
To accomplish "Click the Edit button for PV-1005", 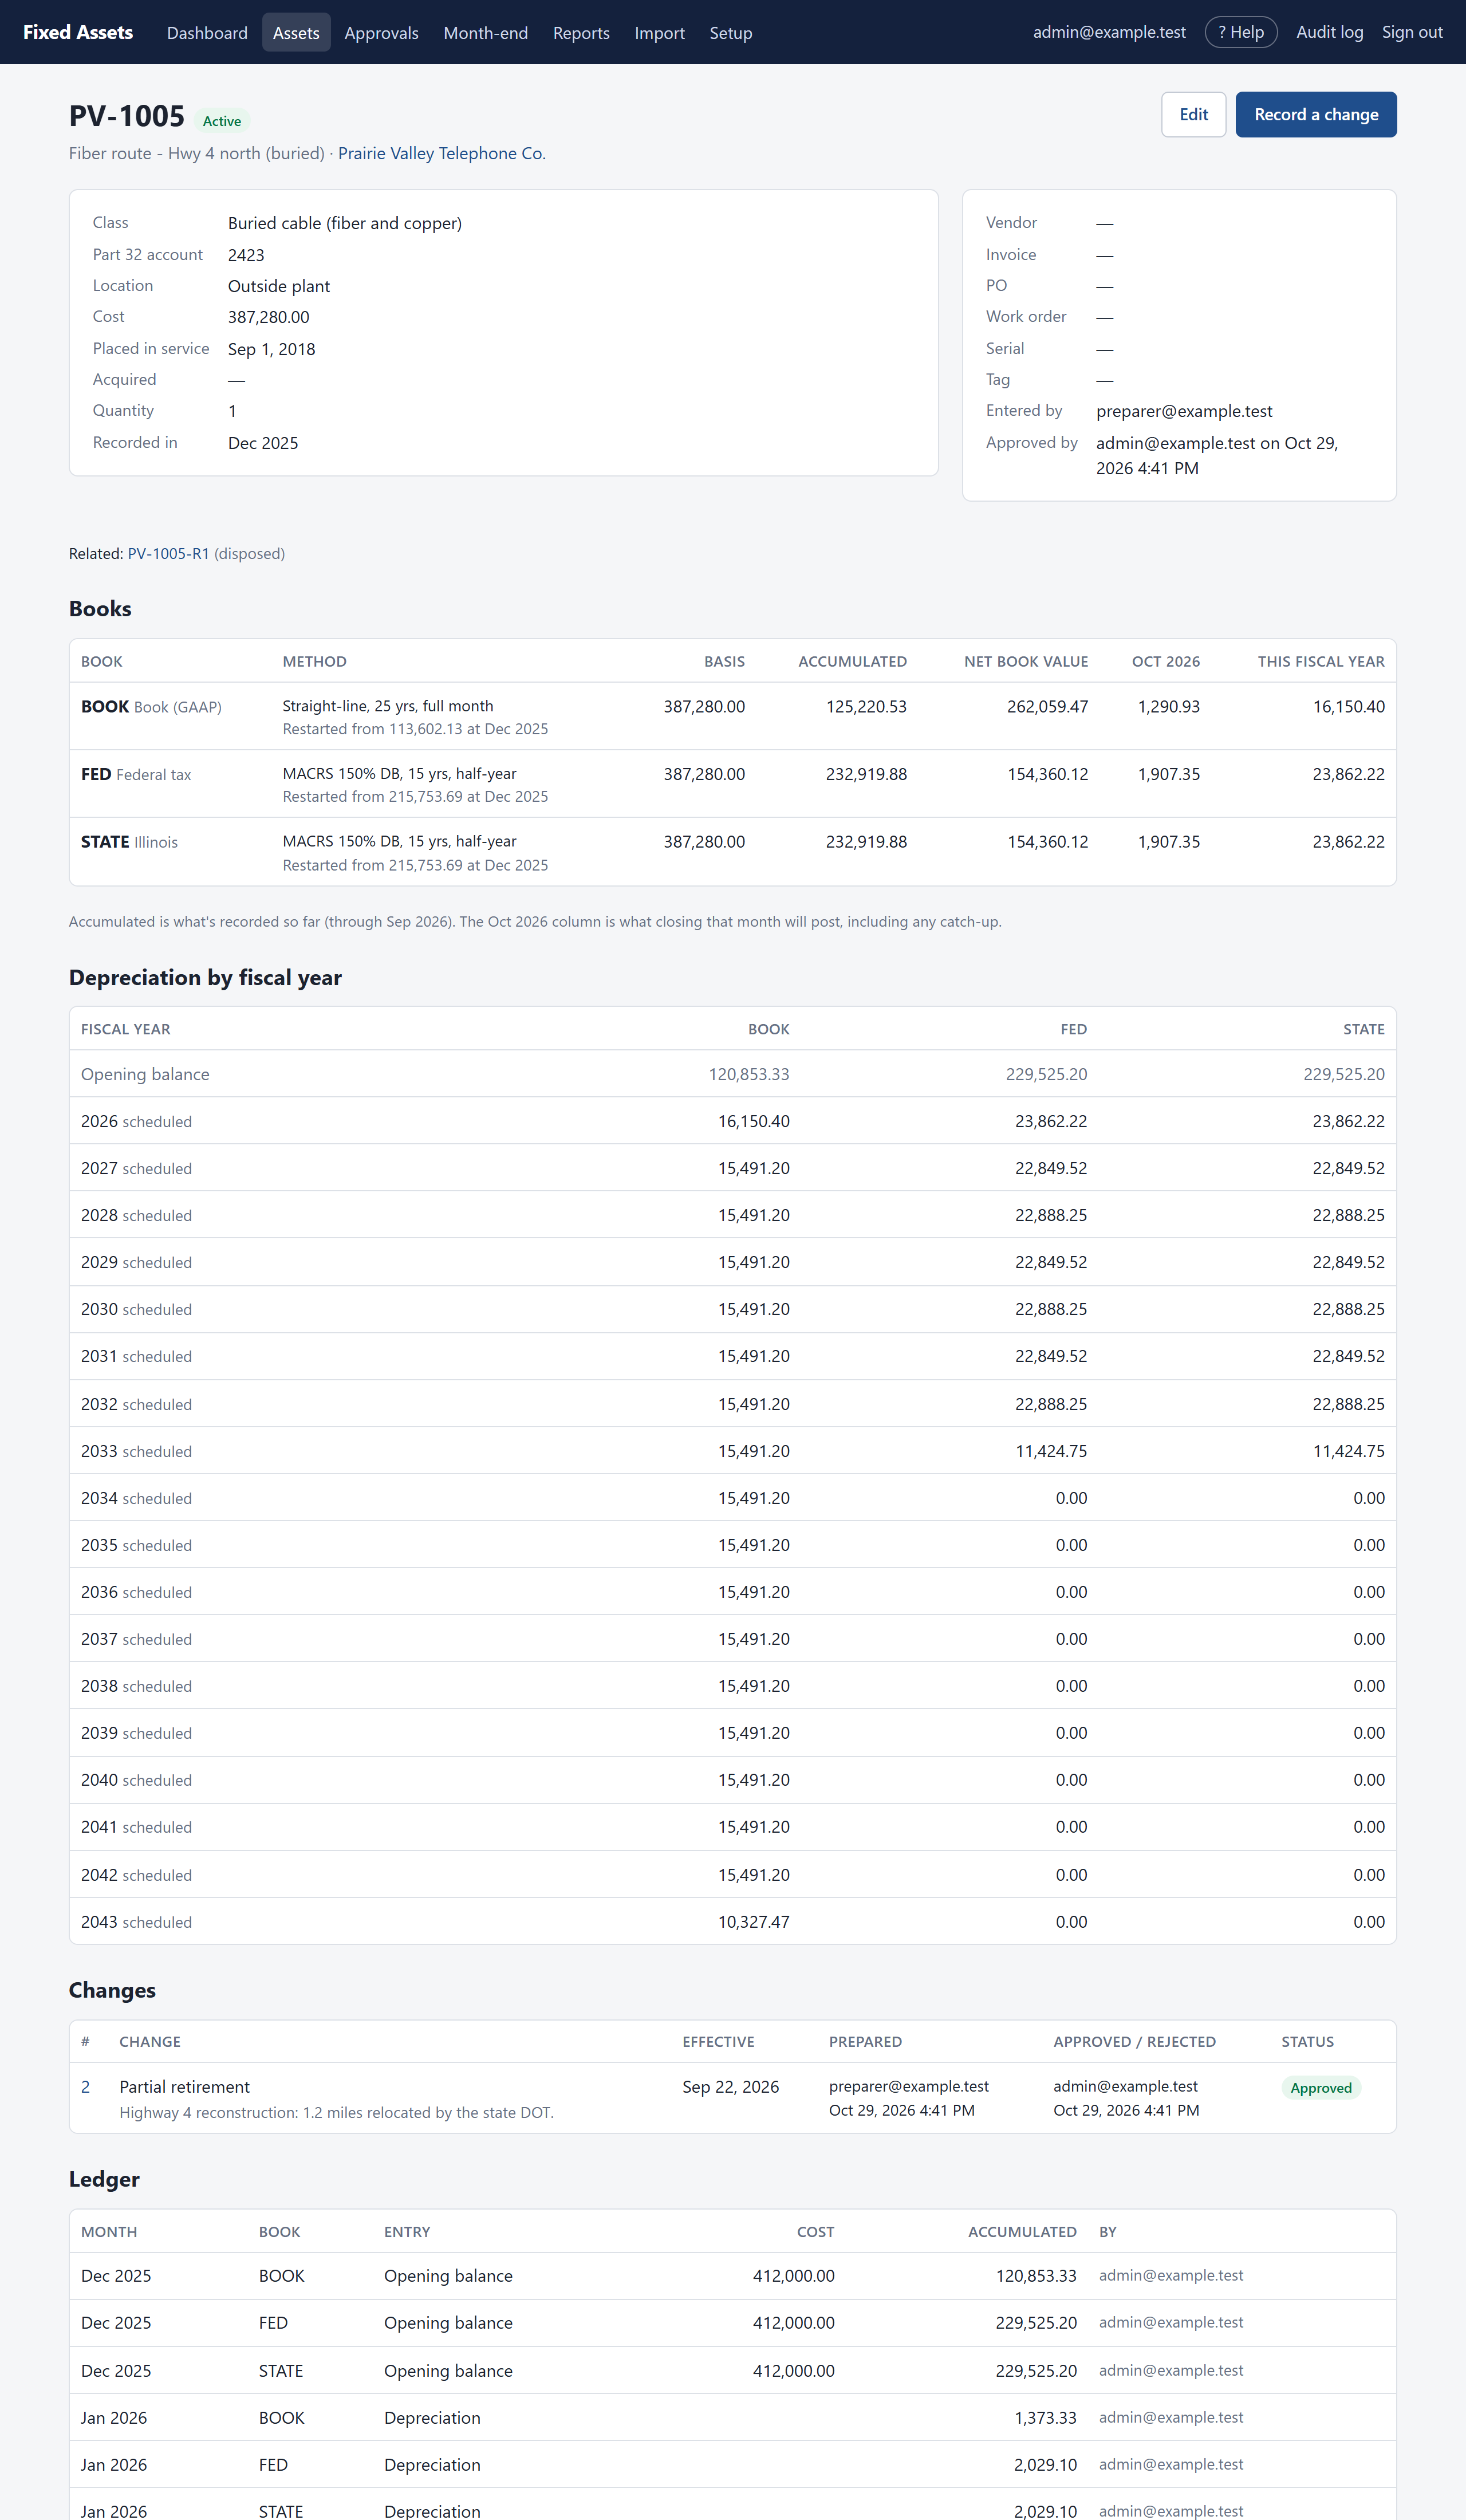I will pos(1193,114).
